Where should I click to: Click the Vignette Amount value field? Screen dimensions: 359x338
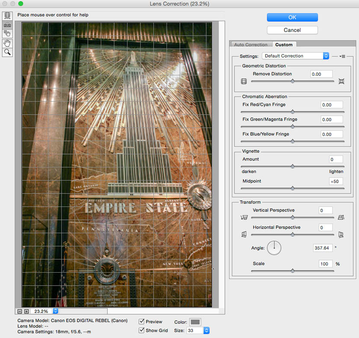[336, 159]
